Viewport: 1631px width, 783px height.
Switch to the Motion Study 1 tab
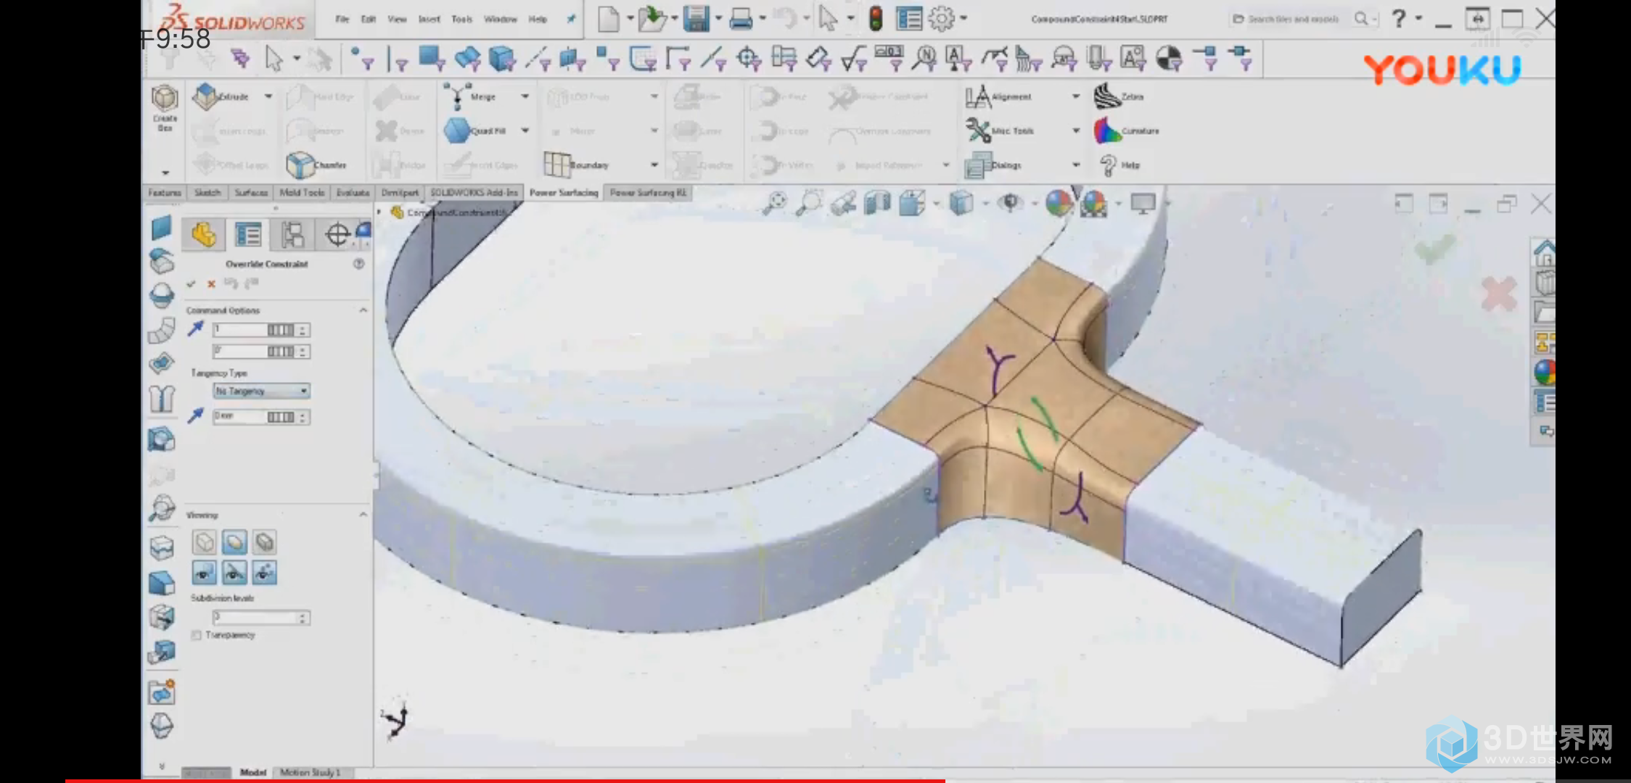[x=310, y=773]
